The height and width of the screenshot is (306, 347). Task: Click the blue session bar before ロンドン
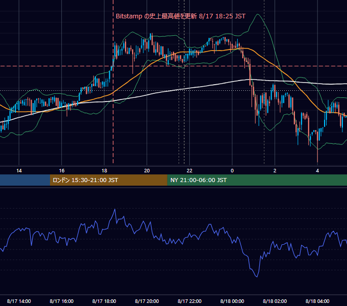[x=25, y=180]
